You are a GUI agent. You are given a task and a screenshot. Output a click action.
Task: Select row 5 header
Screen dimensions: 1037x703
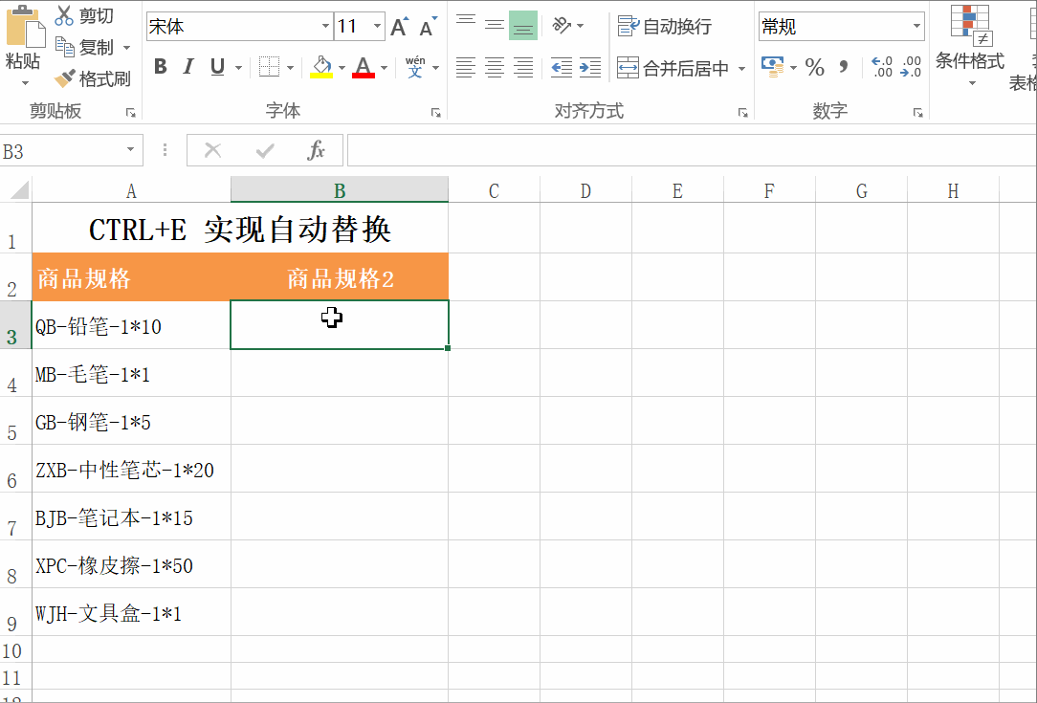click(15, 421)
